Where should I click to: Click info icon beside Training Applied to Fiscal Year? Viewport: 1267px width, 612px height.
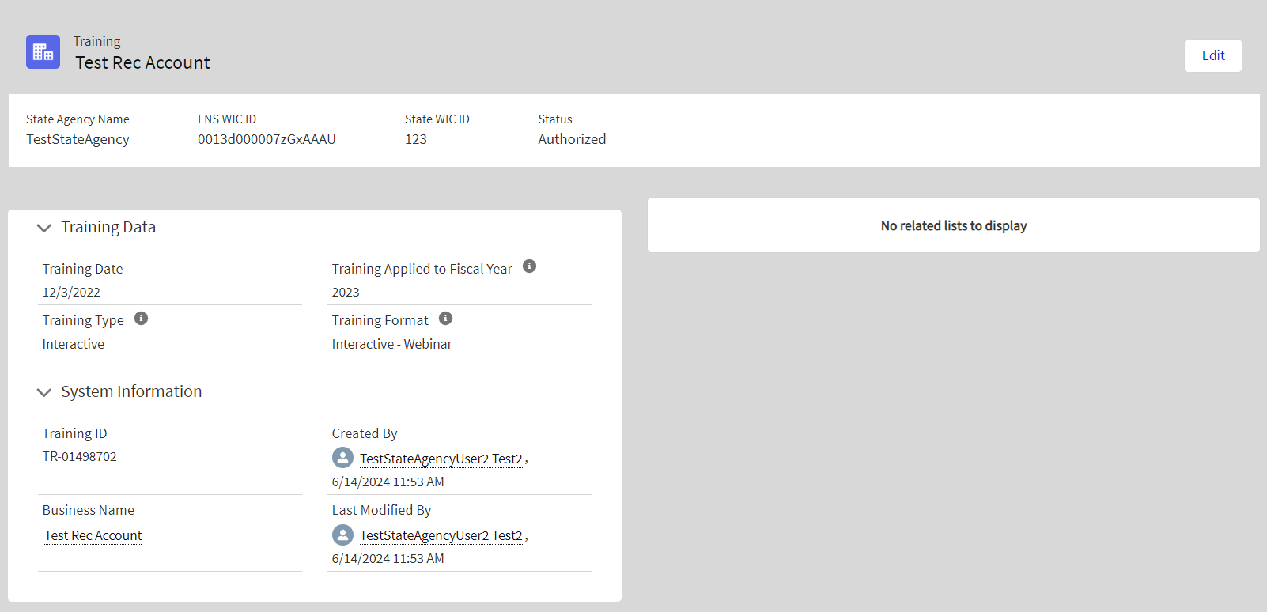click(530, 266)
